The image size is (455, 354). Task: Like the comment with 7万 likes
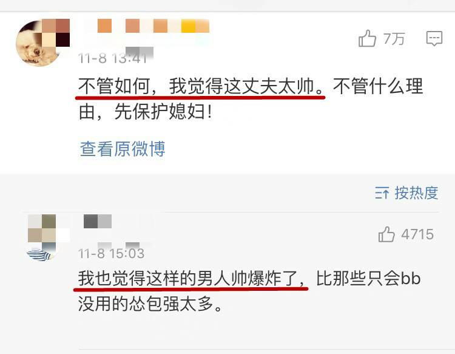(367, 38)
